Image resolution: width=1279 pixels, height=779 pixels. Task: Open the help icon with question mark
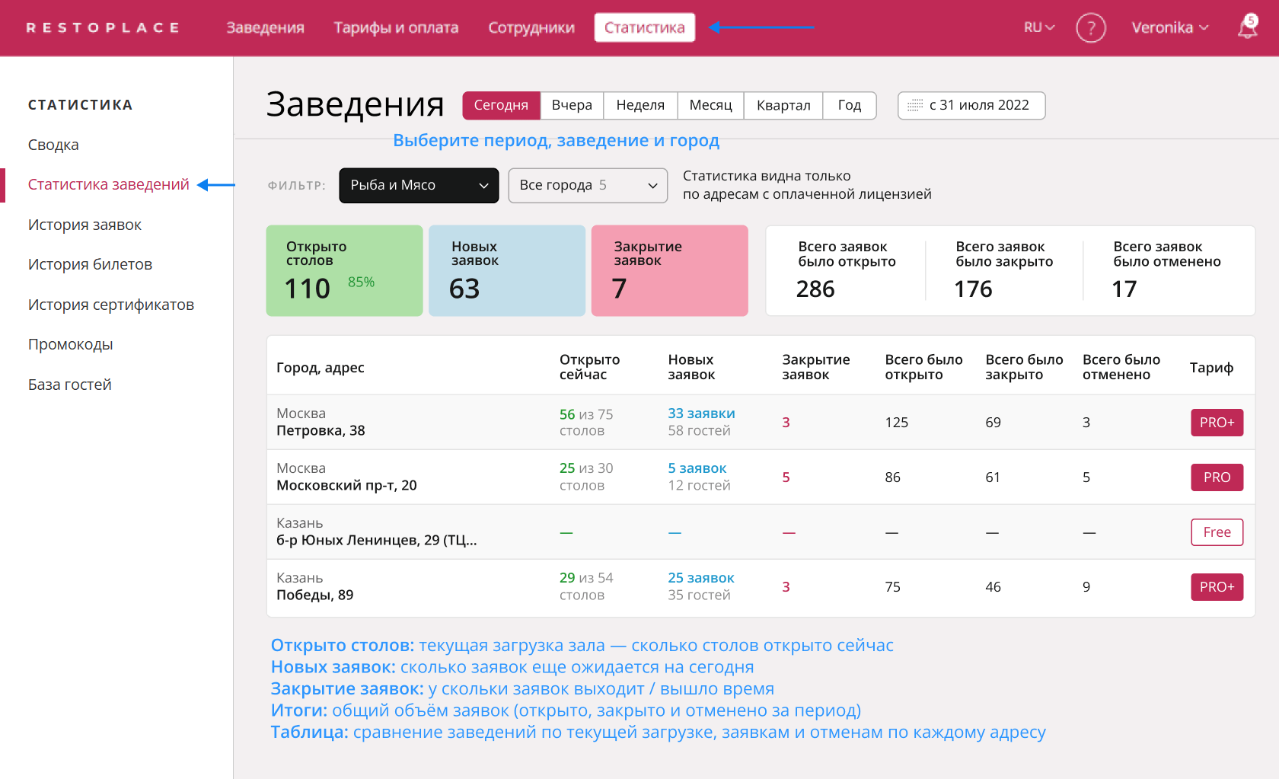point(1091,27)
